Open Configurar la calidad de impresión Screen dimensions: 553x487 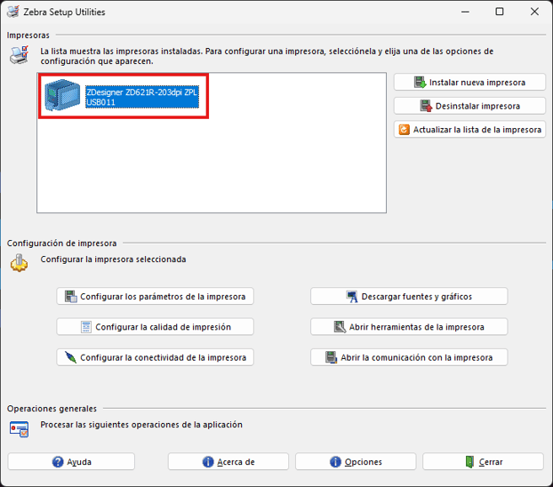(x=155, y=327)
